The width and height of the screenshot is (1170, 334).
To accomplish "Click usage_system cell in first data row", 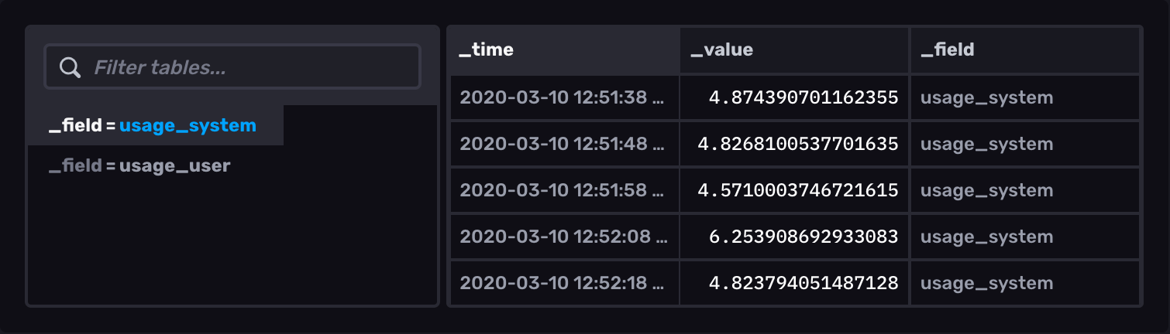I will pyautogui.click(x=986, y=97).
